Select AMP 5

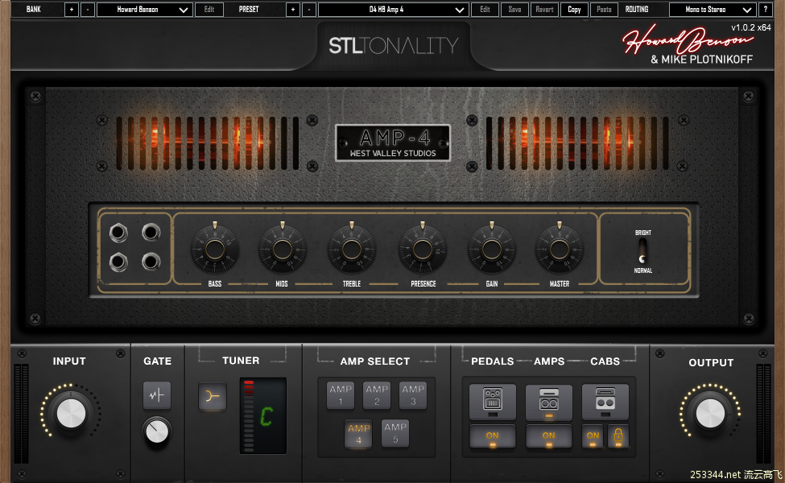[x=395, y=433]
